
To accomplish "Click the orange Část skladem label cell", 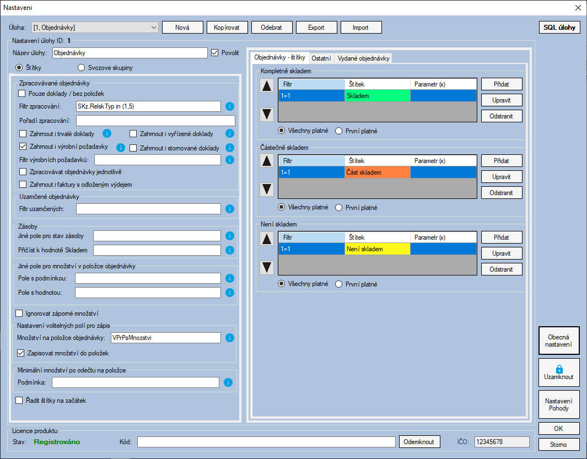I will tap(377, 172).
